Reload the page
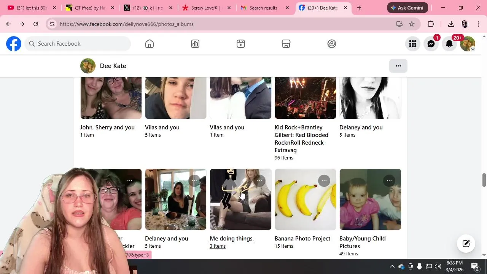Viewport: 487px width, 274px height. [36, 24]
